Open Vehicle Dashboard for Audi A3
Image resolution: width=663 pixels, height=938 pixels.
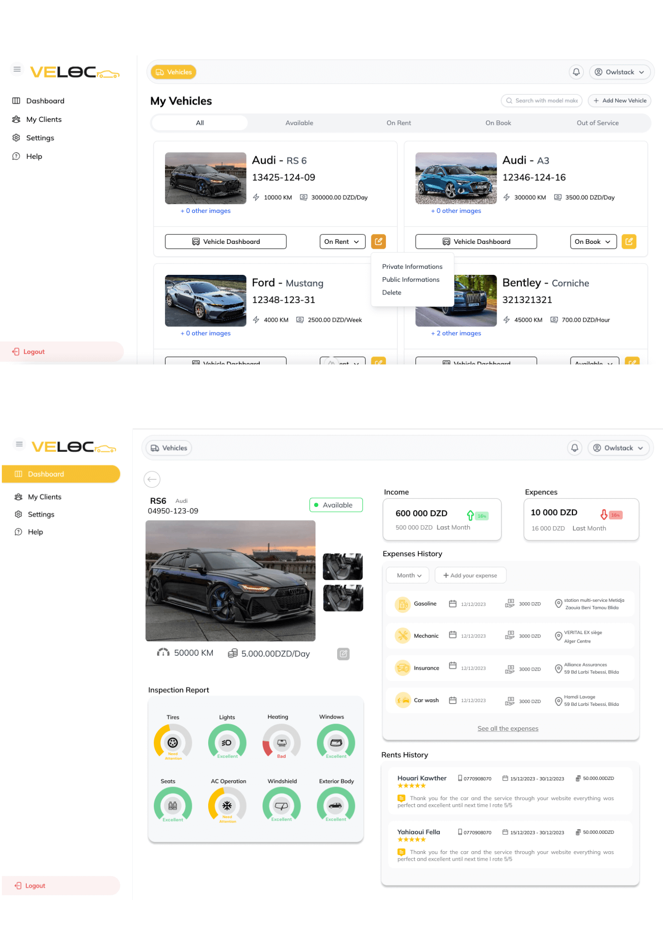click(x=476, y=242)
